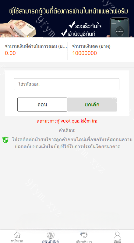Tap the phone image in the banner
The image size is (134, 243).
tap(119, 27)
